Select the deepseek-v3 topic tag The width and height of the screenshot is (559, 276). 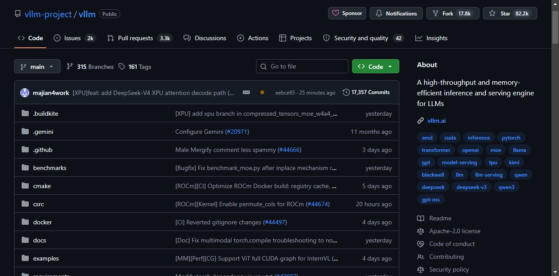pos(471,187)
